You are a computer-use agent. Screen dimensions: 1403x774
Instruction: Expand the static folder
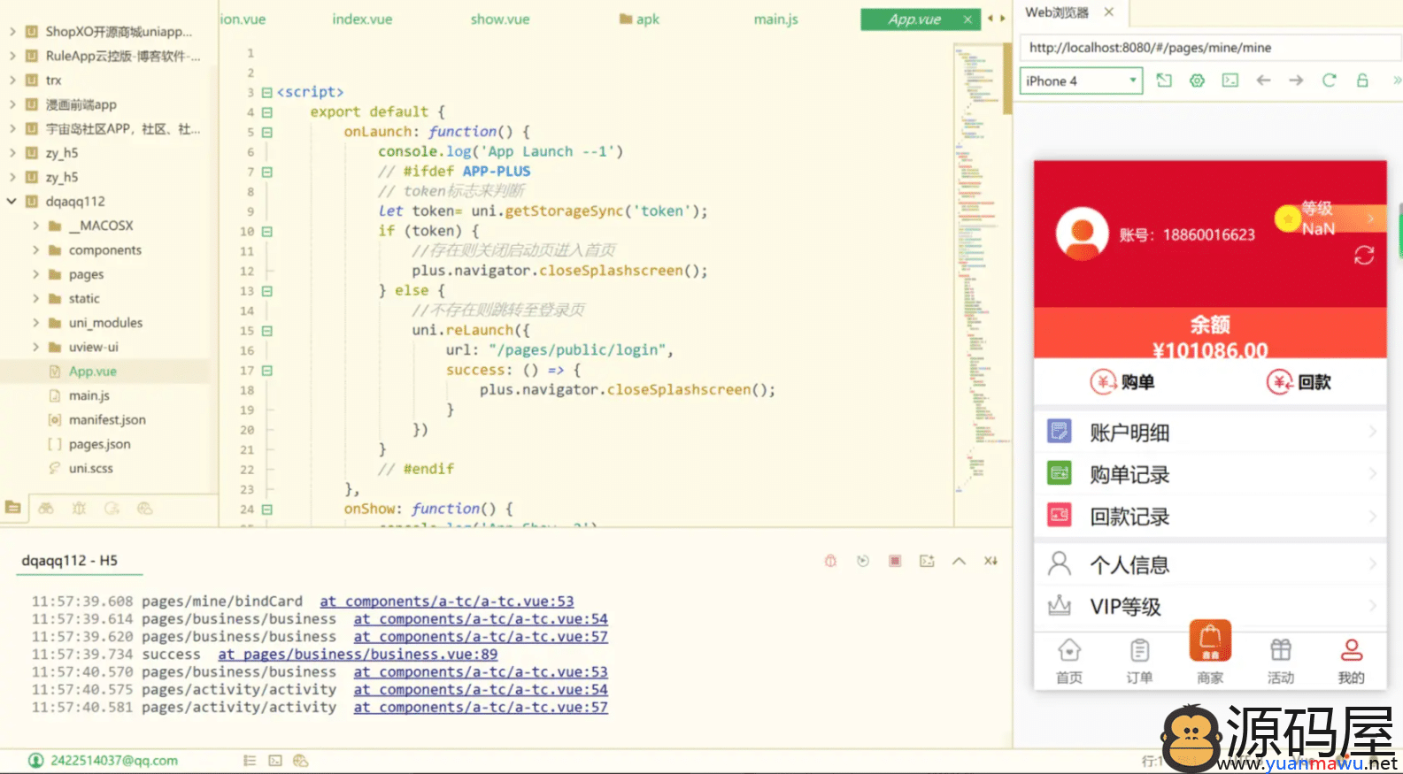click(x=35, y=298)
